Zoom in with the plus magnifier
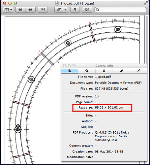150x165 pixels. (30, 10)
